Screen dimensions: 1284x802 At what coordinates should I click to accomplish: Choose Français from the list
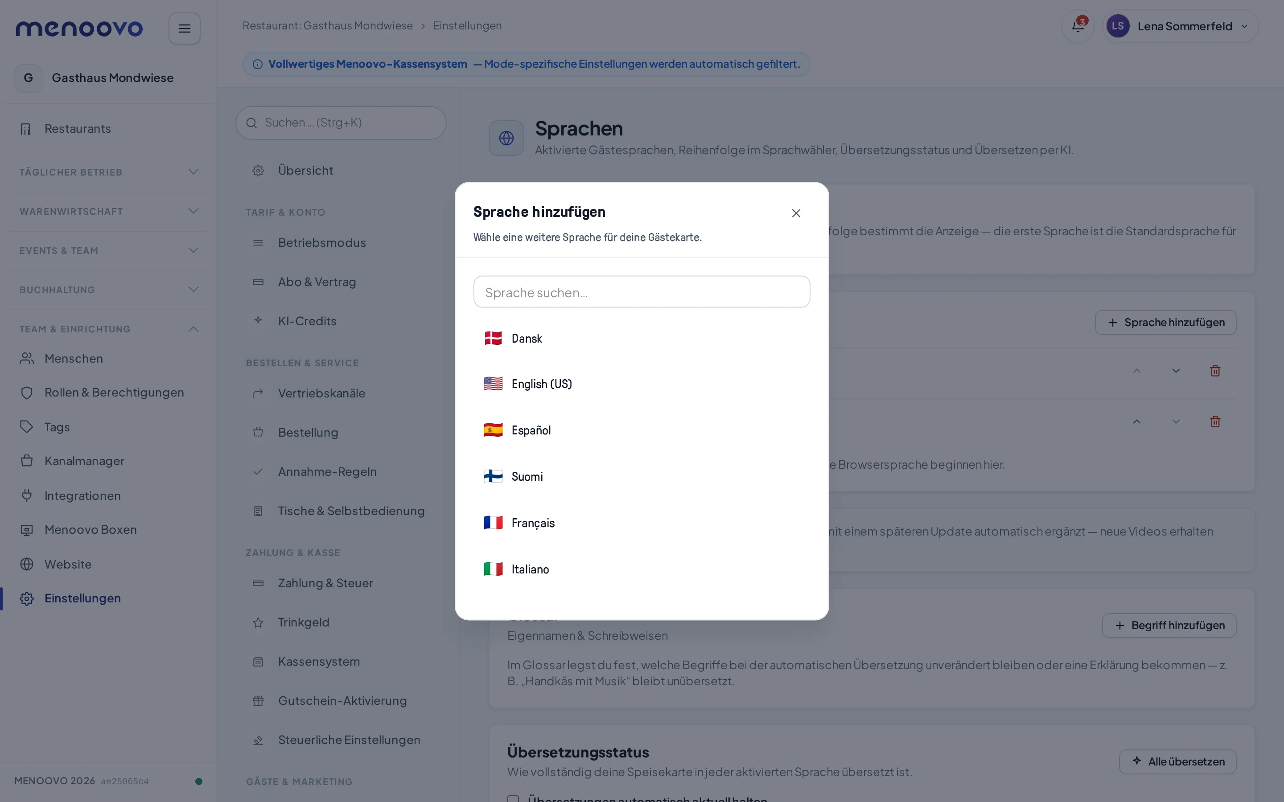tap(642, 523)
